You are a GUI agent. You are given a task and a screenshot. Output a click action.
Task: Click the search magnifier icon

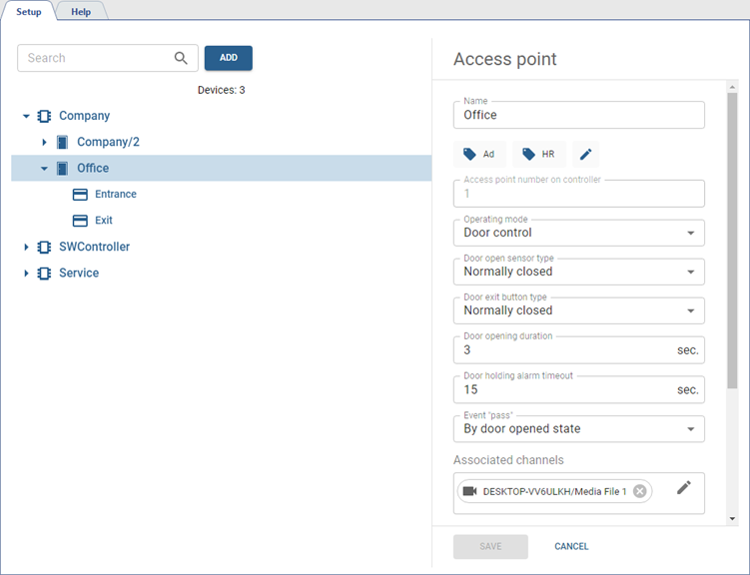[181, 58]
